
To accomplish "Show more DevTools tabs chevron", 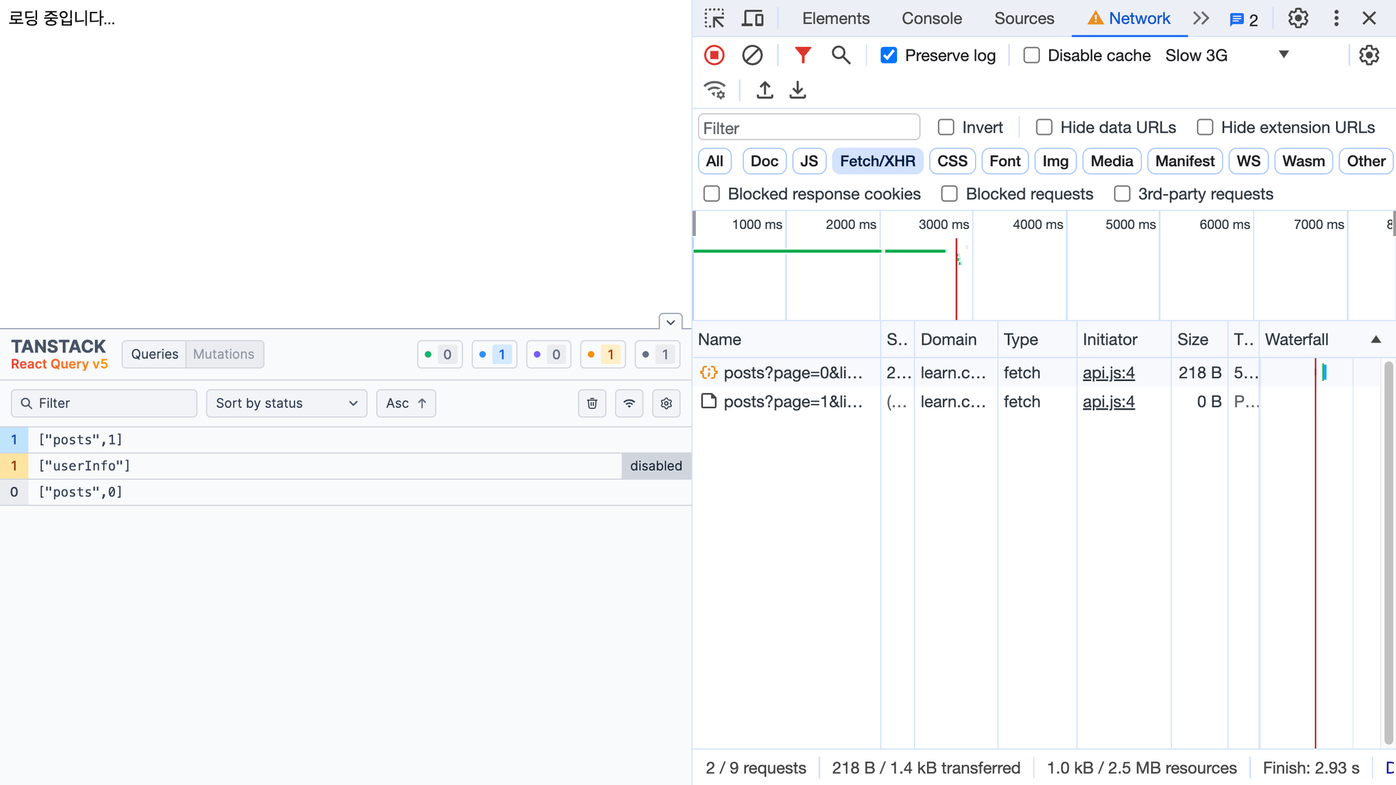I will coord(1201,18).
